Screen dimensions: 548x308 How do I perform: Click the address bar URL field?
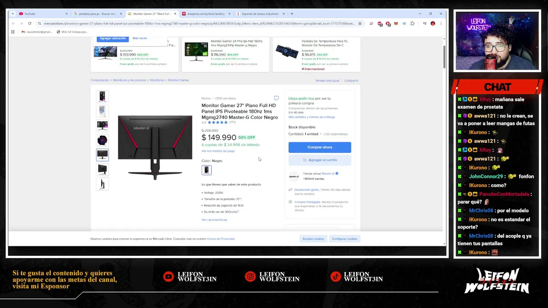tap(199, 24)
